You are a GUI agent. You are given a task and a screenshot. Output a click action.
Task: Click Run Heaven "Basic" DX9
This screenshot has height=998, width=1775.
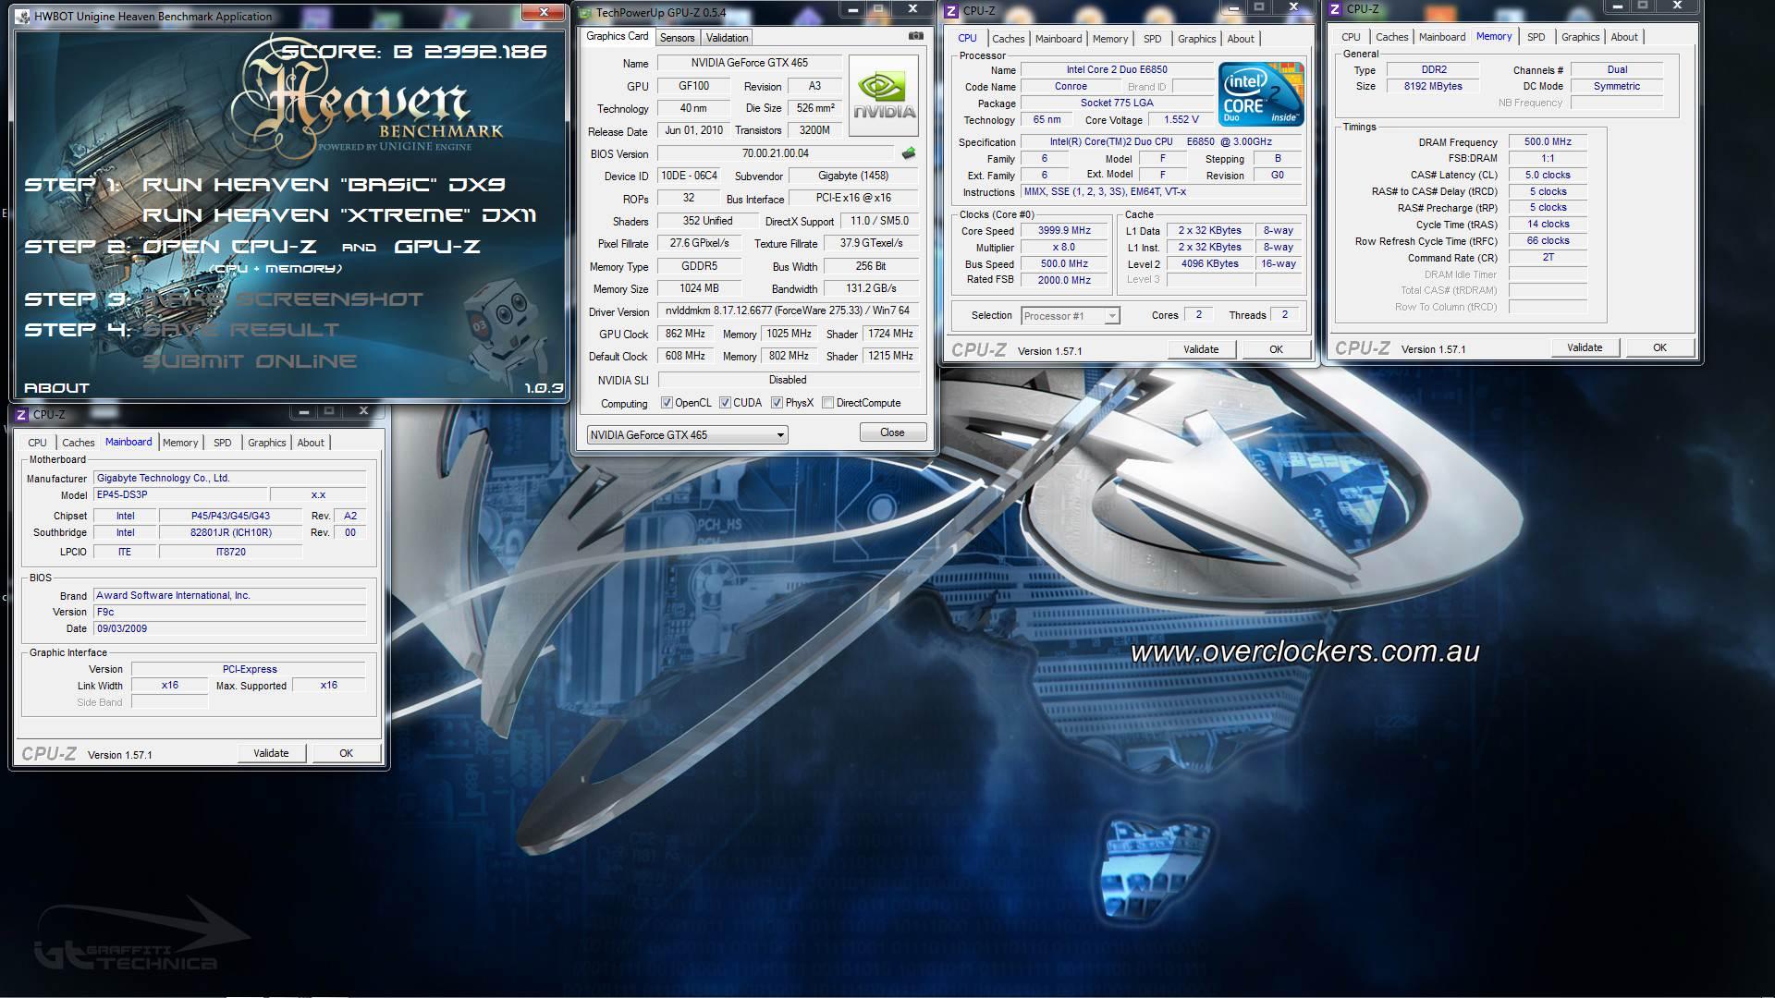(x=324, y=185)
